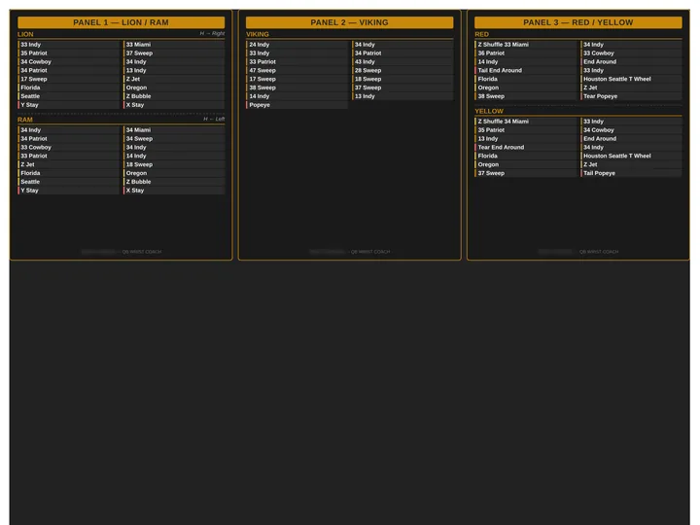Select '34 Cowboy' in the YELLOW section

pyautogui.click(x=631, y=130)
